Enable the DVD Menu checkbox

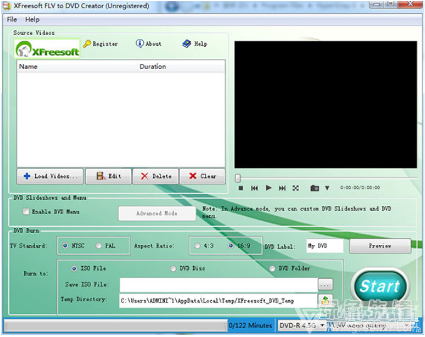tap(26, 211)
